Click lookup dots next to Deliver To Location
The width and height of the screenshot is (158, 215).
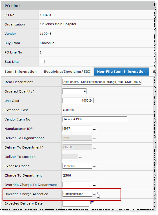pos(81,157)
